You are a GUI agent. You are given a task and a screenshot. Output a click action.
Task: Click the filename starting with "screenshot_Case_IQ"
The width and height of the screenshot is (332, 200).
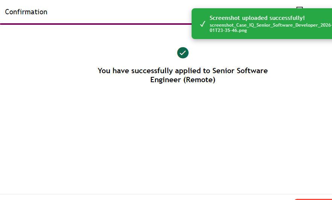(x=270, y=25)
